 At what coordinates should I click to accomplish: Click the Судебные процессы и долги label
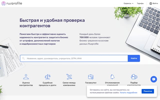[47, 84]
